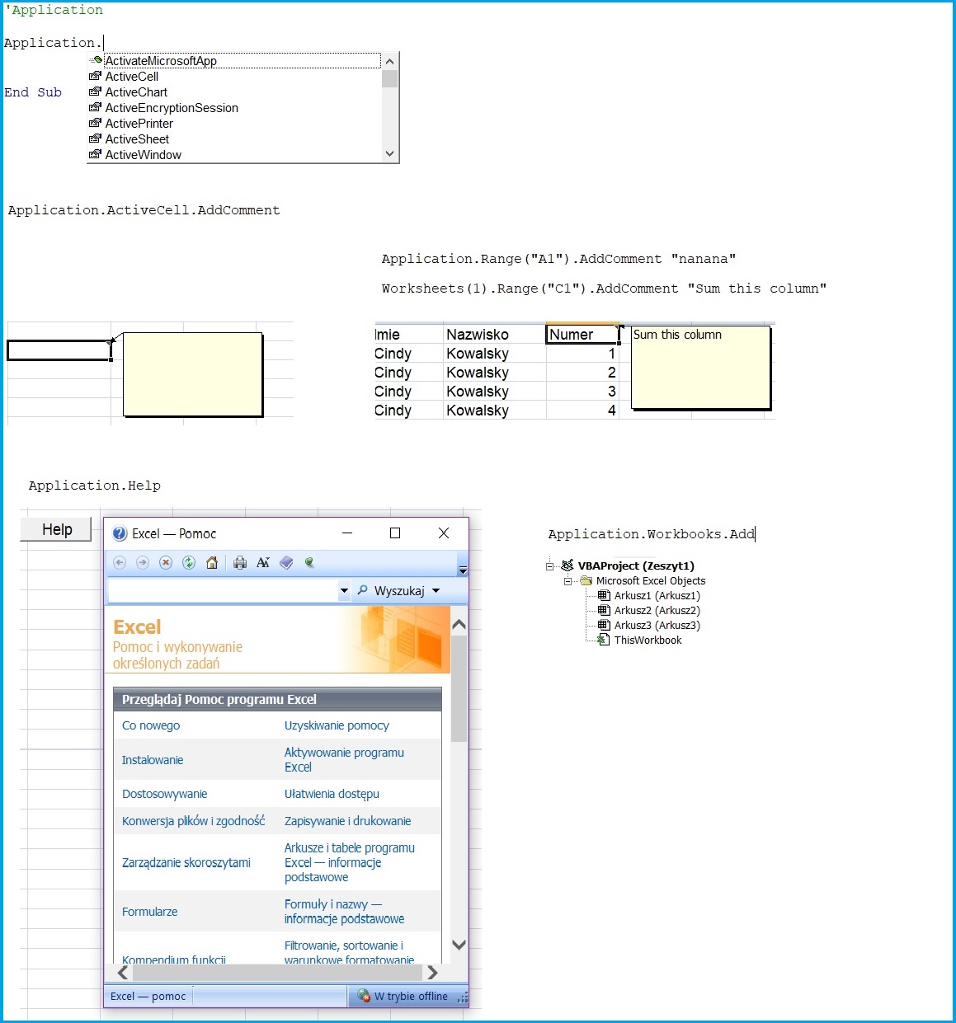The height and width of the screenshot is (1023, 956).
Task: Click the Print icon in the Help window
Action: [x=240, y=562]
